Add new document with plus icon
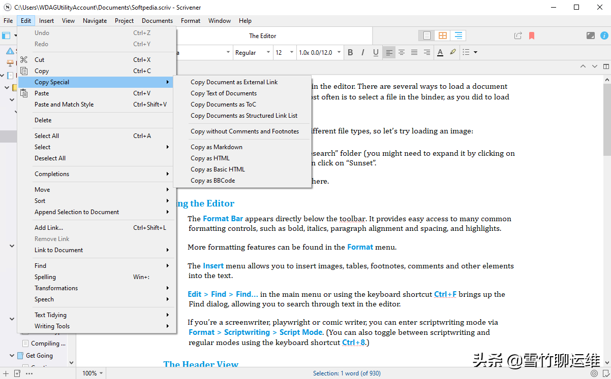The image size is (611, 379). tap(6, 373)
